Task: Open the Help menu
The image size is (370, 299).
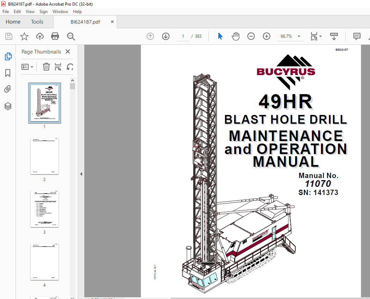Action: pyautogui.click(x=77, y=12)
